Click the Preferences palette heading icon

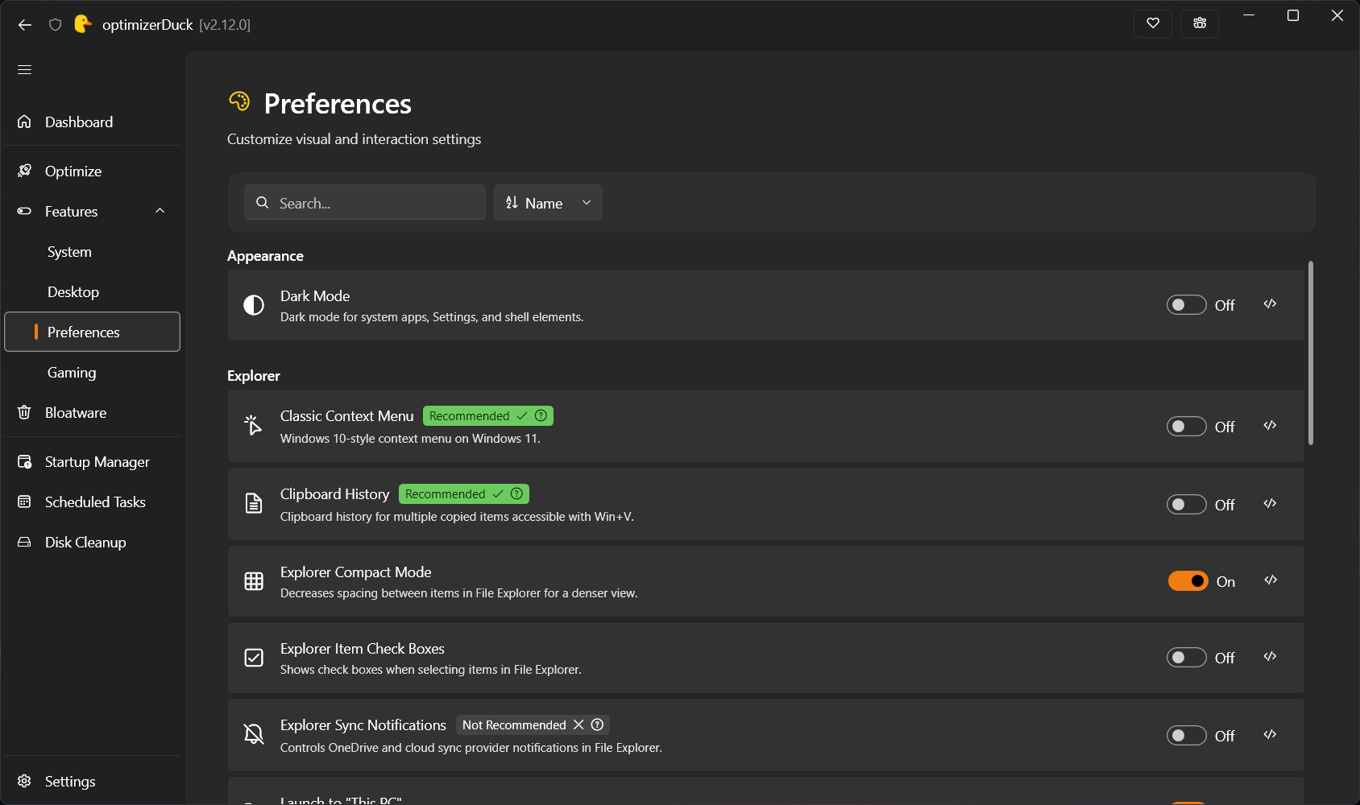[x=239, y=101]
